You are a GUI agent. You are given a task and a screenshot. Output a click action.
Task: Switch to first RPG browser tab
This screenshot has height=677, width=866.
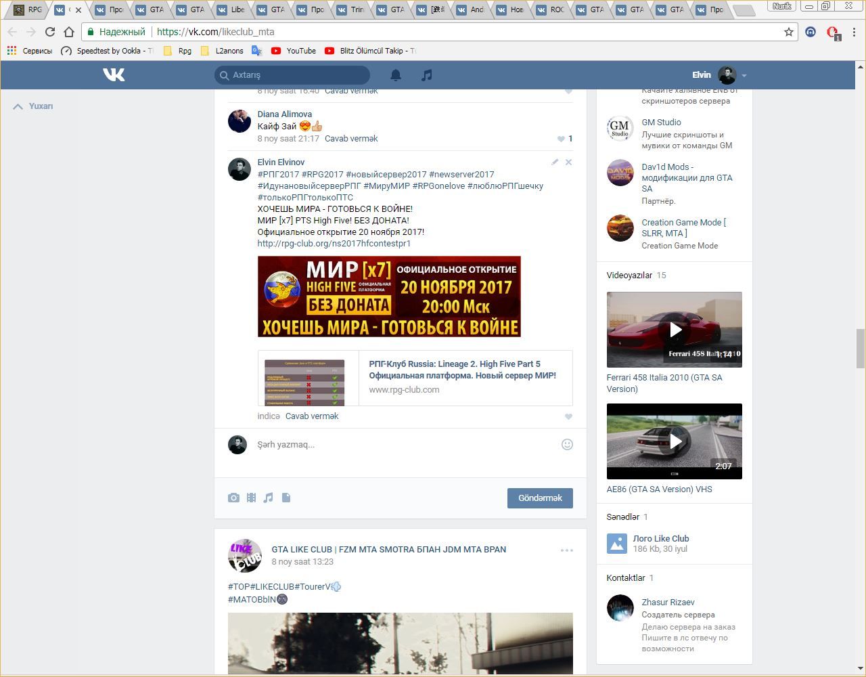[x=28, y=9]
